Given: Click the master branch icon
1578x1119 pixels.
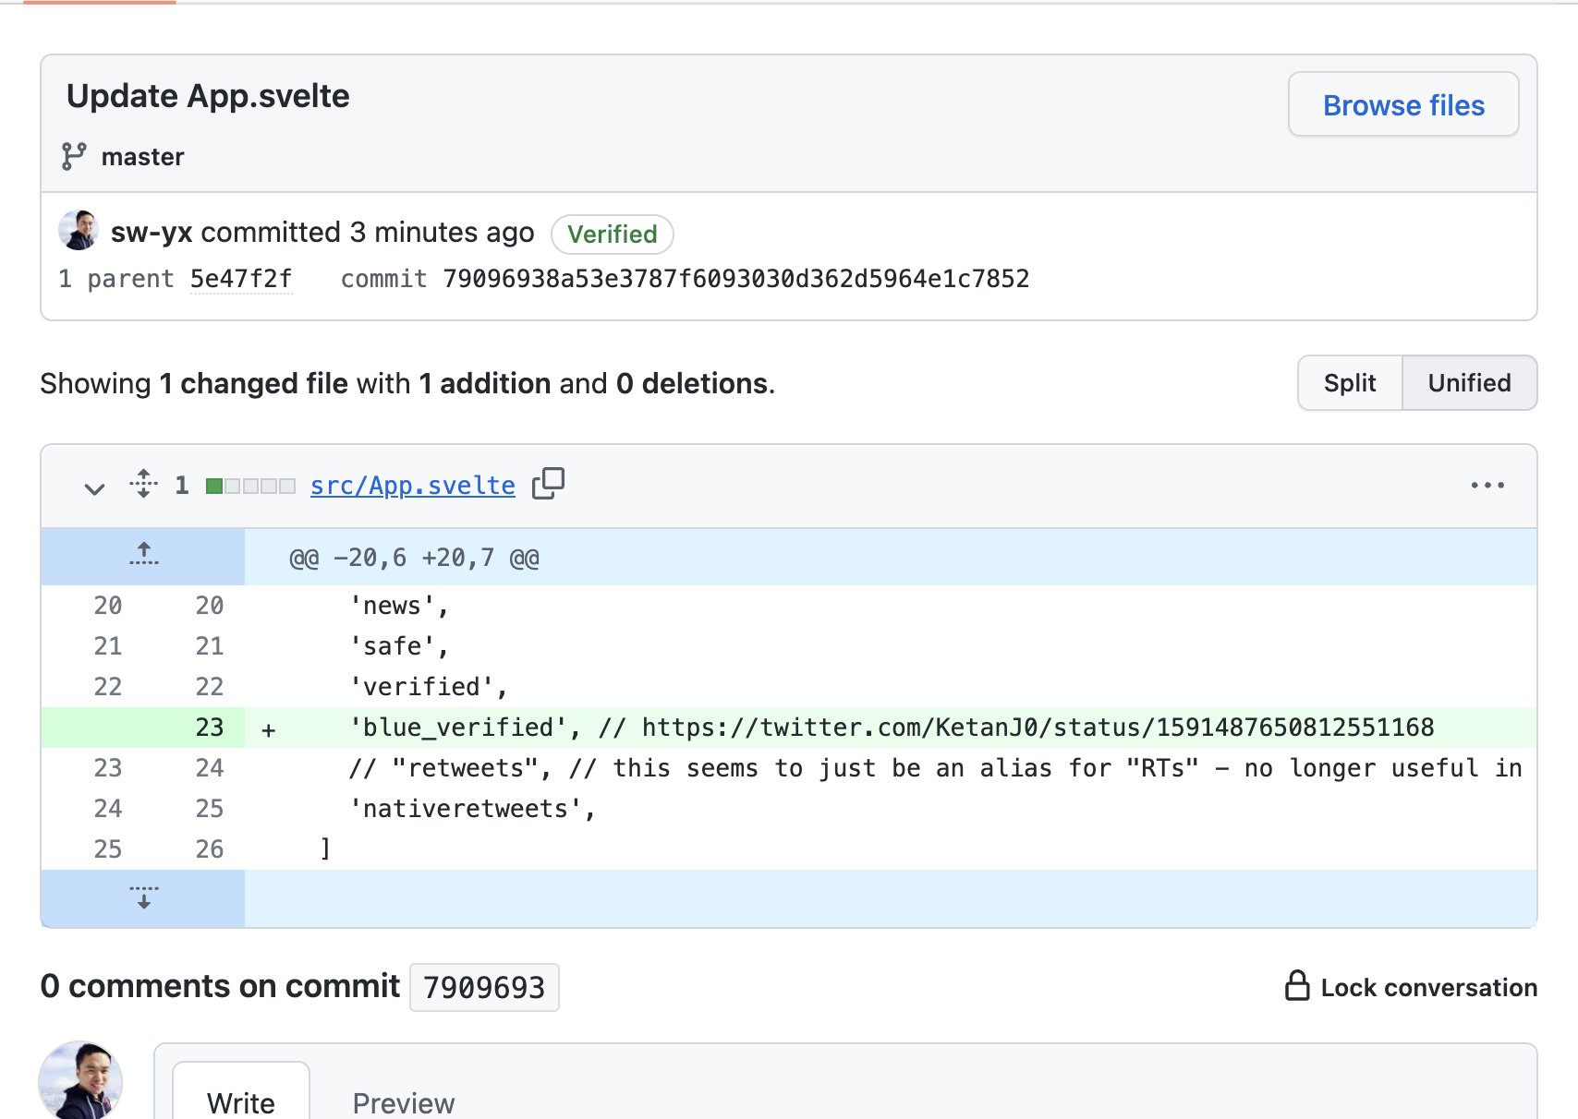Looking at the screenshot, I should tap(74, 156).
